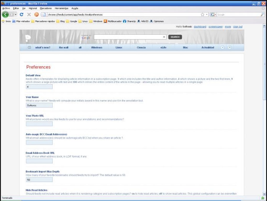The image size is (267, 201).
Task: Click the sign out link
Action: pyautogui.click(x=238, y=27)
